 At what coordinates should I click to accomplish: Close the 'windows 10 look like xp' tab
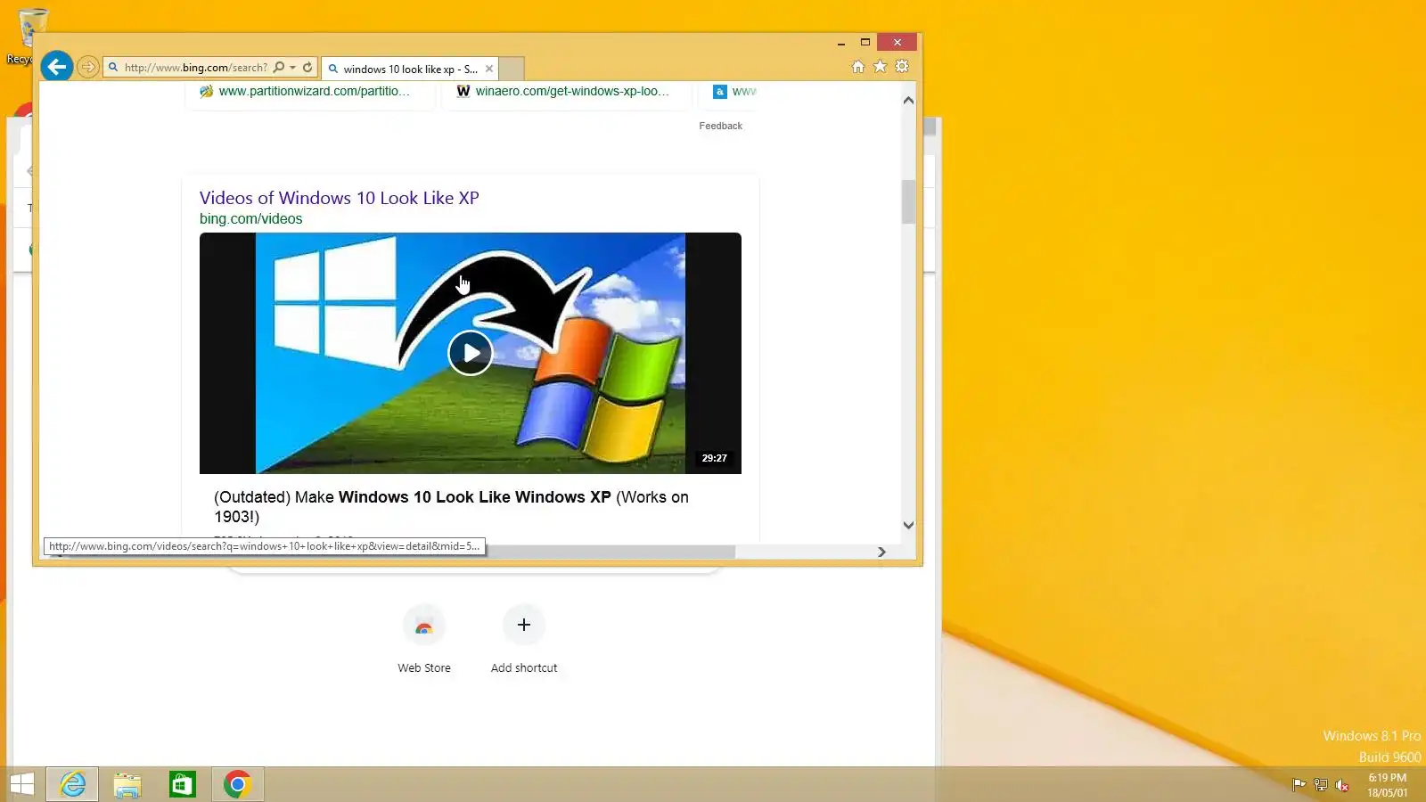[x=489, y=69]
